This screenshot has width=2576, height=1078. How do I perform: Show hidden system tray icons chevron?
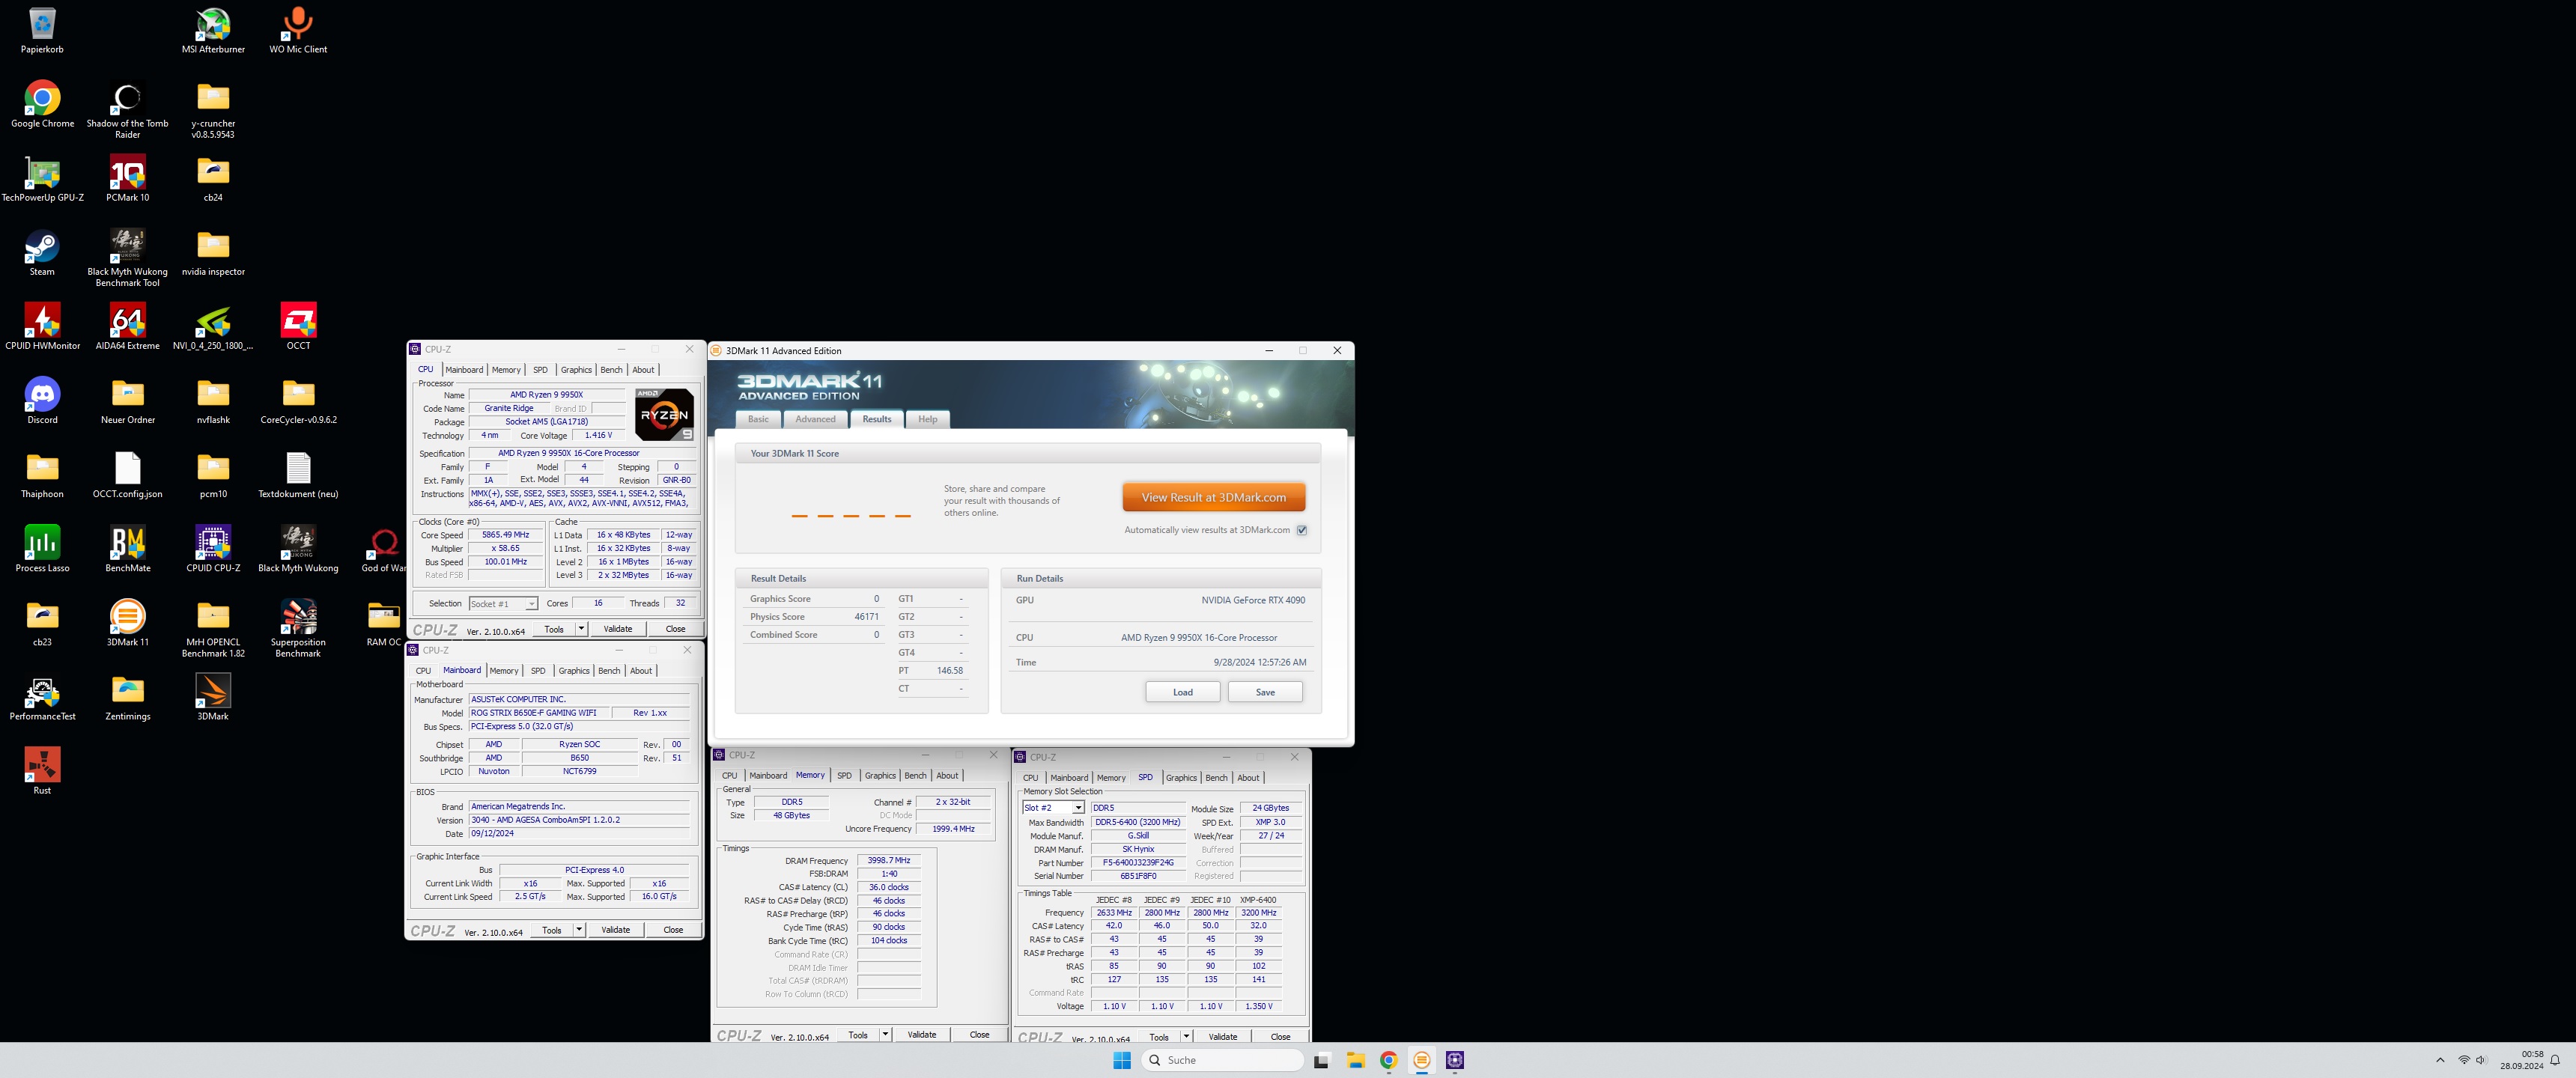pos(2440,1060)
